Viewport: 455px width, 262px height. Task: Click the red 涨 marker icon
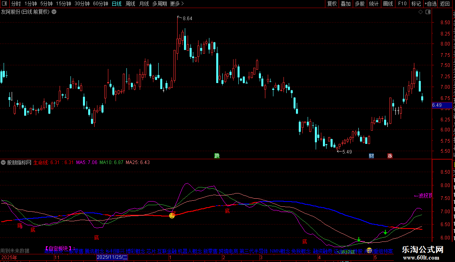click(390, 156)
